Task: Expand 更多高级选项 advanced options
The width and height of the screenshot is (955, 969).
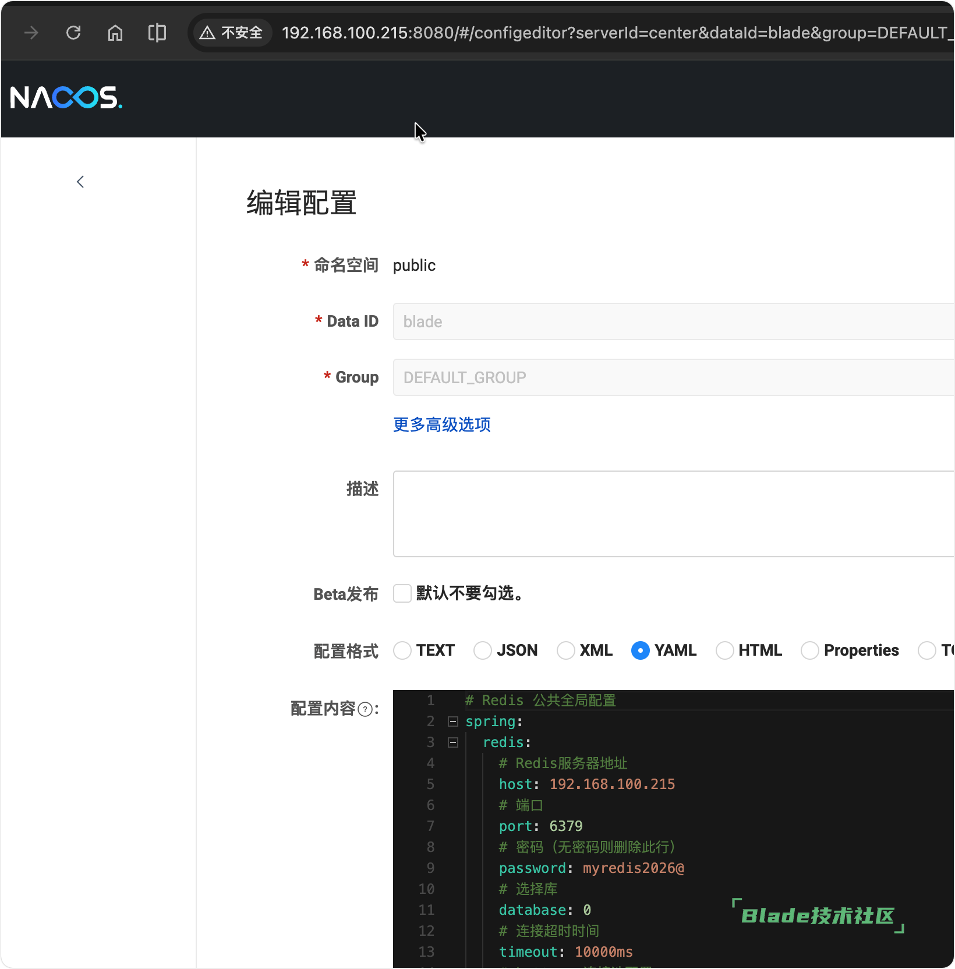Action: pyautogui.click(x=442, y=425)
